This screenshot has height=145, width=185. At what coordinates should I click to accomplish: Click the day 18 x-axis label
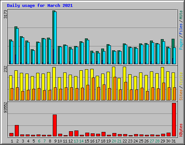coord(103,141)
